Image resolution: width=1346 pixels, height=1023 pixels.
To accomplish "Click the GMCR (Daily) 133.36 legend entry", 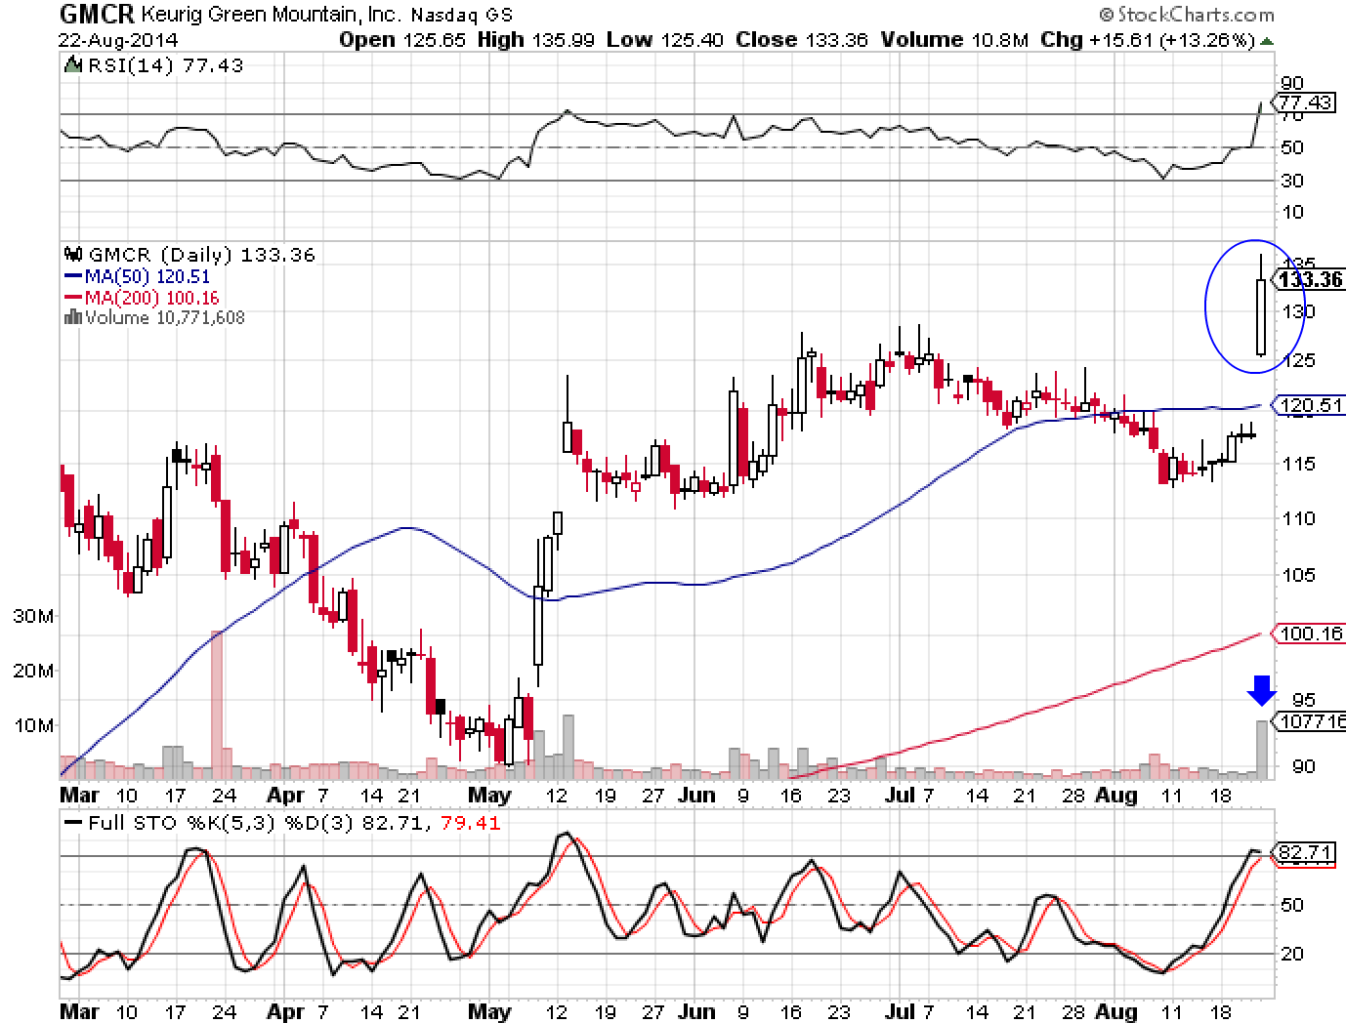I will pos(201,255).
